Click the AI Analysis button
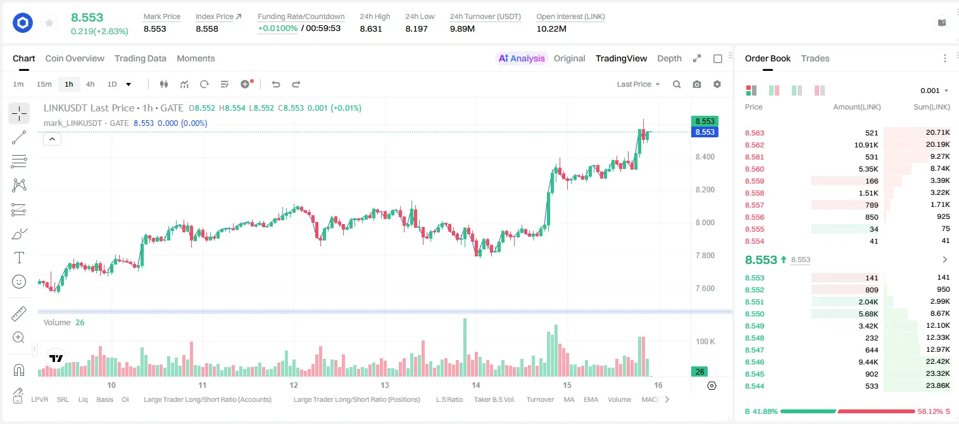Image resolution: width=959 pixels, height=424 pixels. 521,58
